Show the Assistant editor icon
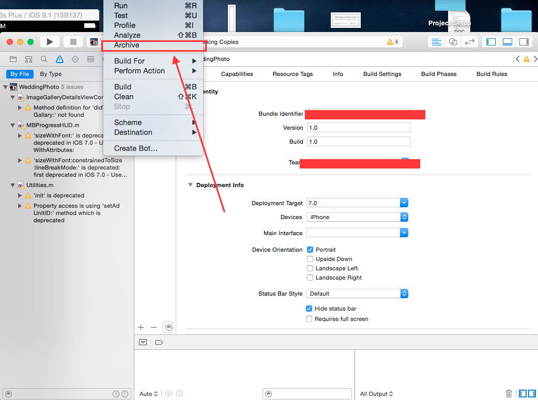 tap(453, 42)
